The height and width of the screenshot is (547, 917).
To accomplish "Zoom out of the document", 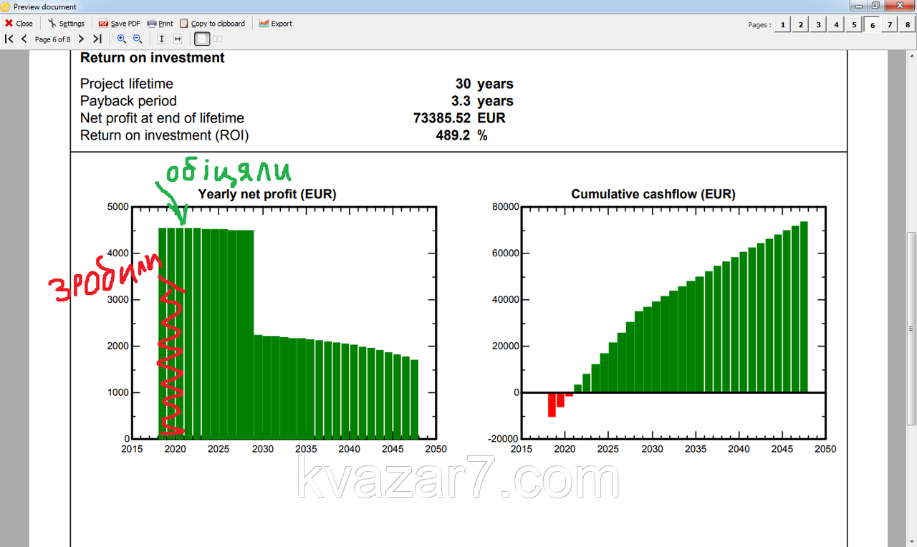I will pos(137,39).
